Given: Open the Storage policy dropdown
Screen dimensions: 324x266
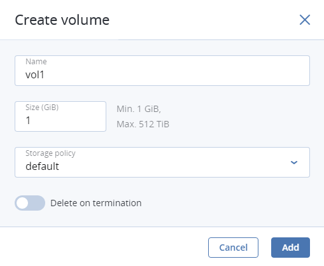Looking at the screenshot, I should [162, 162].
